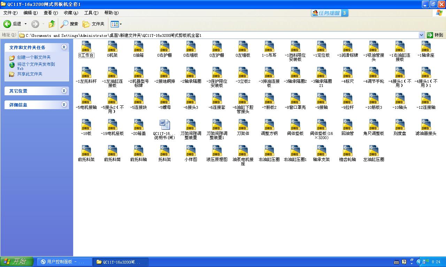Click the -4标尺 DWG file icon
The image size is (446, 267).
coord(347,73)
